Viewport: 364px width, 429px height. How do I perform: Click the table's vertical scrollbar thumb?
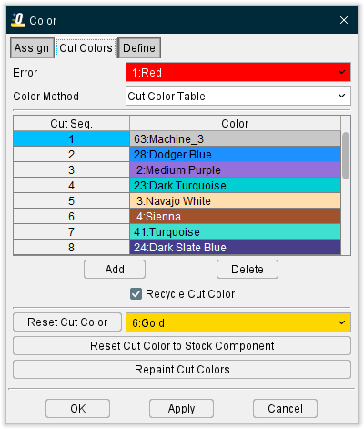coord(346,156)
